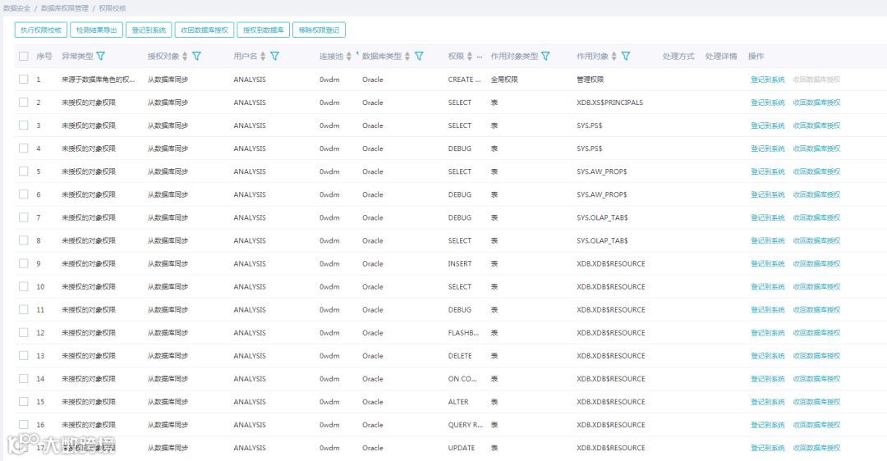Click 登记到系统 link in row 3
This screenshot has width=887, height=461.
pos(768,126)
